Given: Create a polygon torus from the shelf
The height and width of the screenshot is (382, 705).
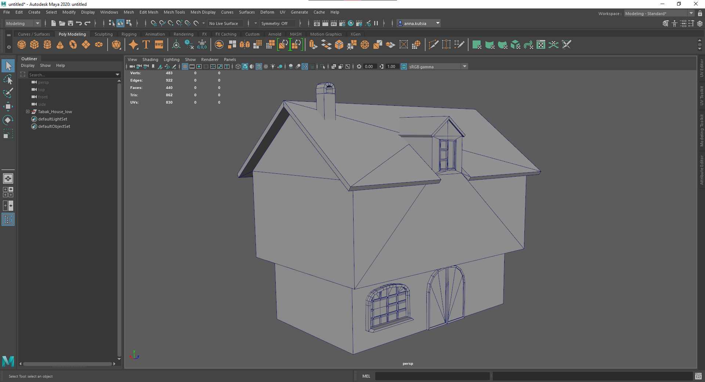Looking at the screenshot, I should (x=73, y=45).
